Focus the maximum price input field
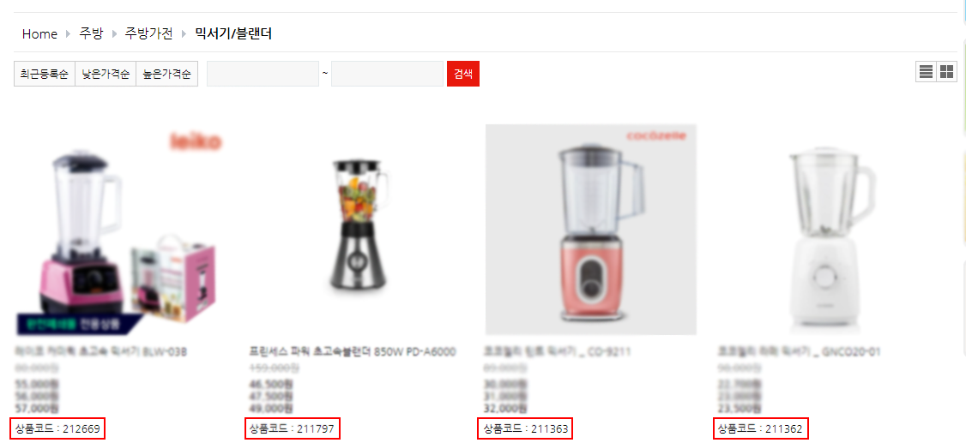The height and width of the screenshot is (443, 966). click(388, 74)
